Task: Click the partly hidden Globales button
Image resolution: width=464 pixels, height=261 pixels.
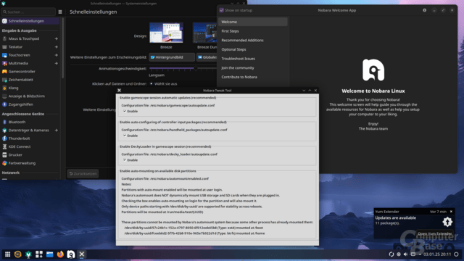Action: (207, 57)
